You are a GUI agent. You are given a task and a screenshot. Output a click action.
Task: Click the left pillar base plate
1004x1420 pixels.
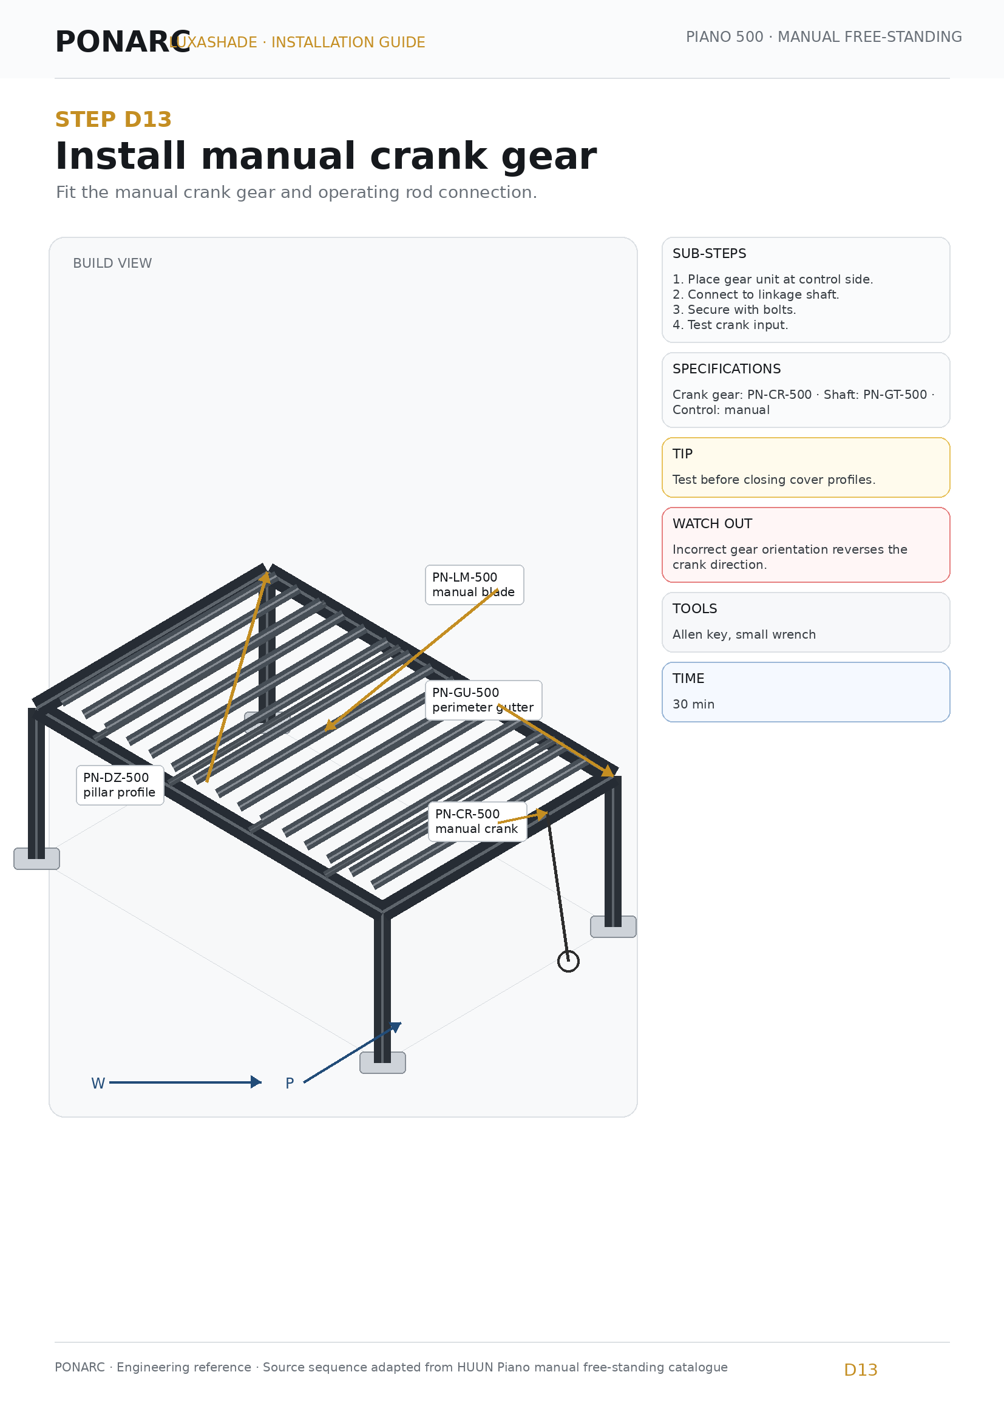click(36, 858)
